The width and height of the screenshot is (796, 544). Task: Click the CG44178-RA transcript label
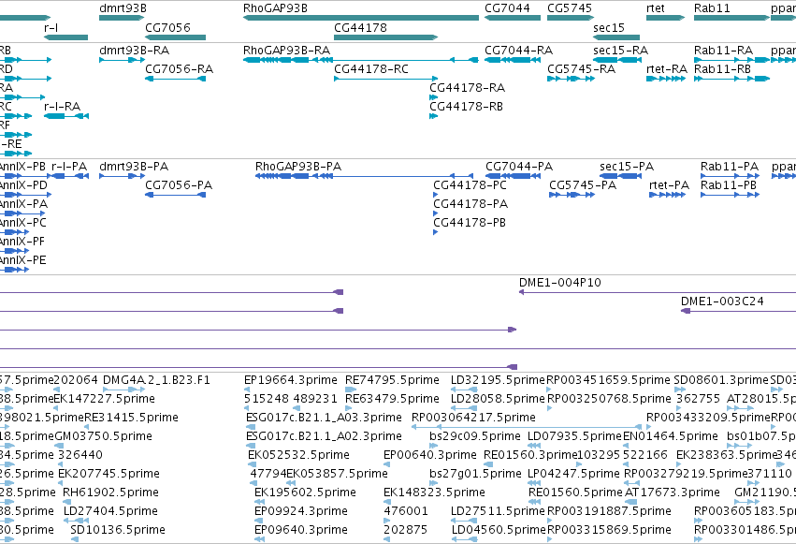(x=467, y=88)
